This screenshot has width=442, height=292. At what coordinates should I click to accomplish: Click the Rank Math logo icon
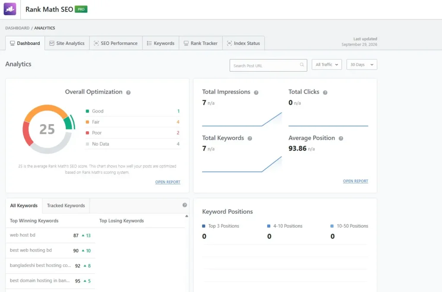pos(10,9)
